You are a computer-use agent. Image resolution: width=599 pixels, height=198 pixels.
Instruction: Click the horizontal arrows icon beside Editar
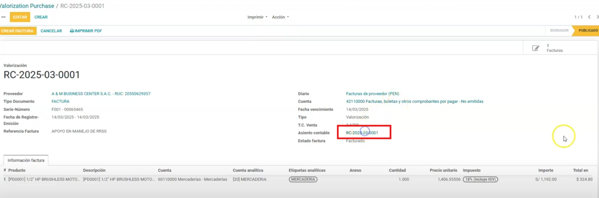pos(3,17)
